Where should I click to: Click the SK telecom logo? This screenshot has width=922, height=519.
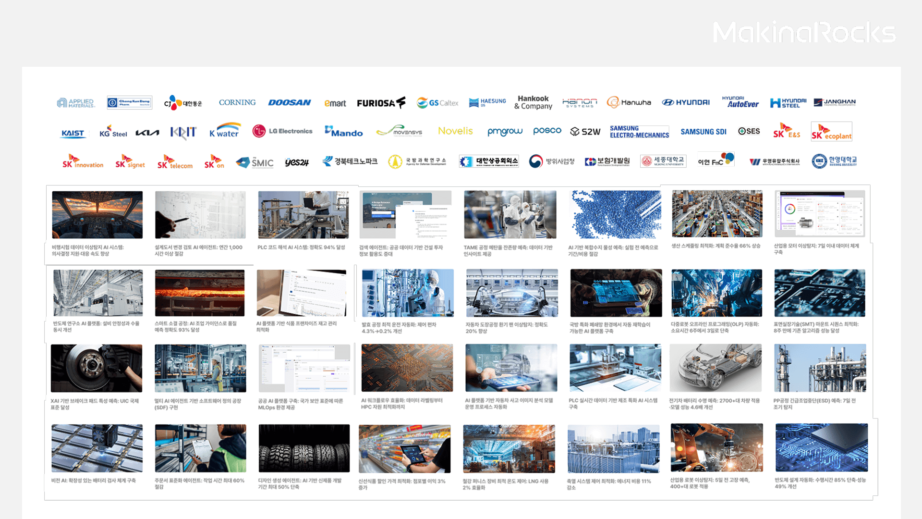click(x=175, y=162)
